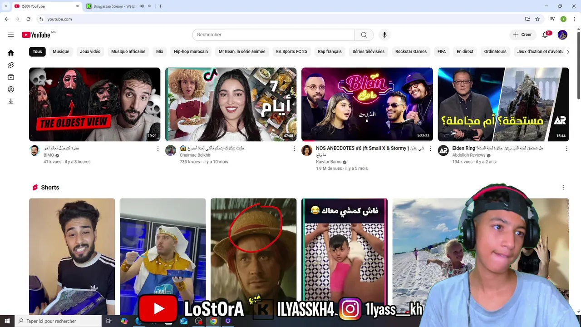Close the YouTube tab
581x327 pixels.
pyautogui.click(x=77, y=6)
